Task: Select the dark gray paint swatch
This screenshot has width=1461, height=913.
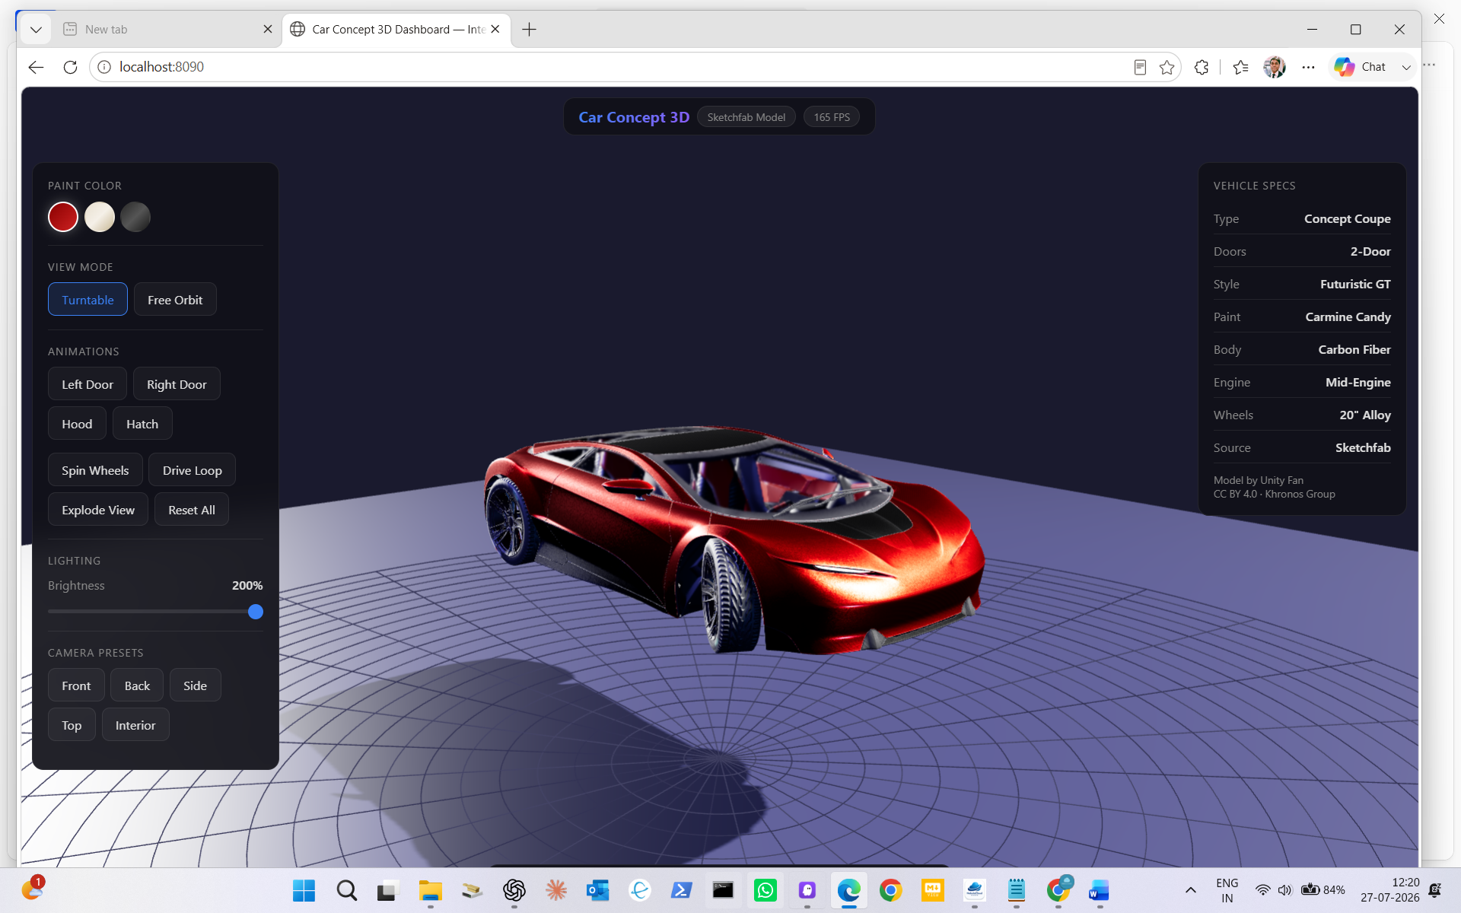Action: click(135, 217)
